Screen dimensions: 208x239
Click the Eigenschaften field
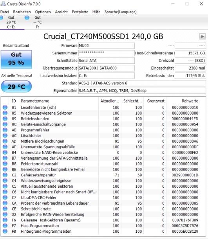point(142,90)
